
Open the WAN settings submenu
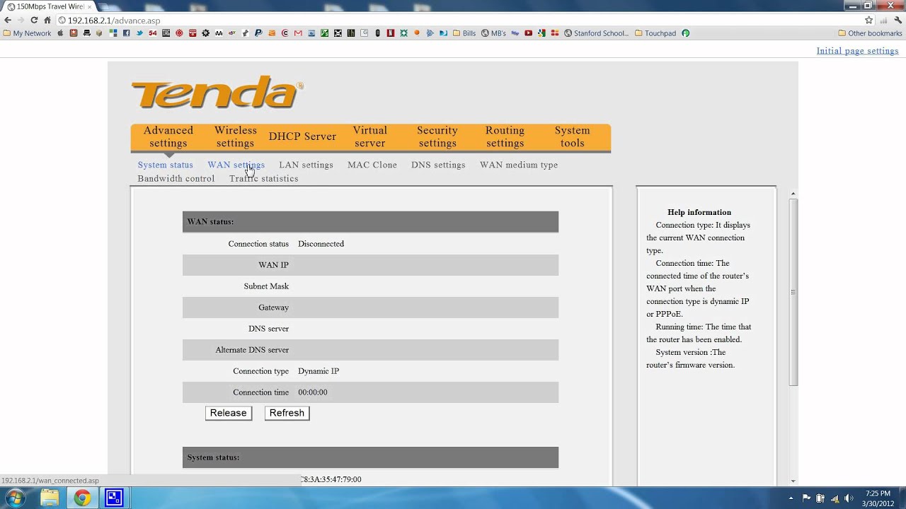tap(236, 165)
